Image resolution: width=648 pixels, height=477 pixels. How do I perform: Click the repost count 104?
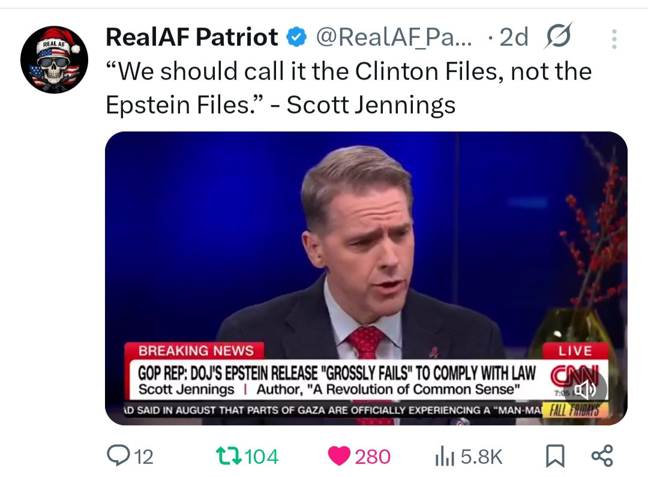pos(262,457)
